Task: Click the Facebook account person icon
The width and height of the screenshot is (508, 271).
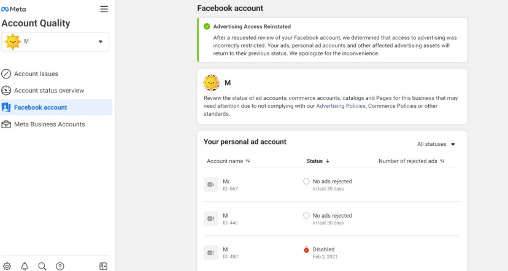Action: coord(6,107)
